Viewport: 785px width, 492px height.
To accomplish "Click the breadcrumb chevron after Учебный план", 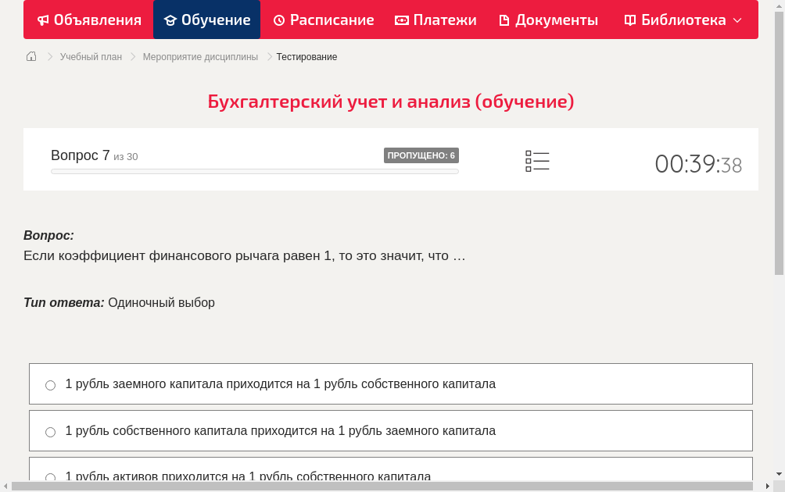I will click(131, 56).
